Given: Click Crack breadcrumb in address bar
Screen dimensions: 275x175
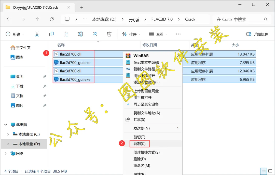Looking at the screenshot, I should point(190,19).
